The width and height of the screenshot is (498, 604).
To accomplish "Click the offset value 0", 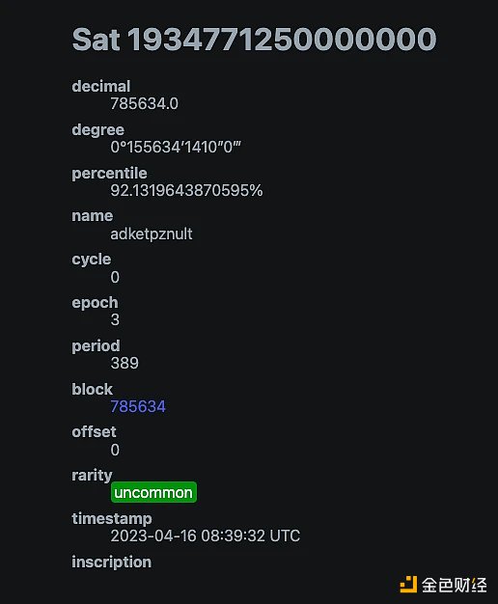I will [115, 450].
